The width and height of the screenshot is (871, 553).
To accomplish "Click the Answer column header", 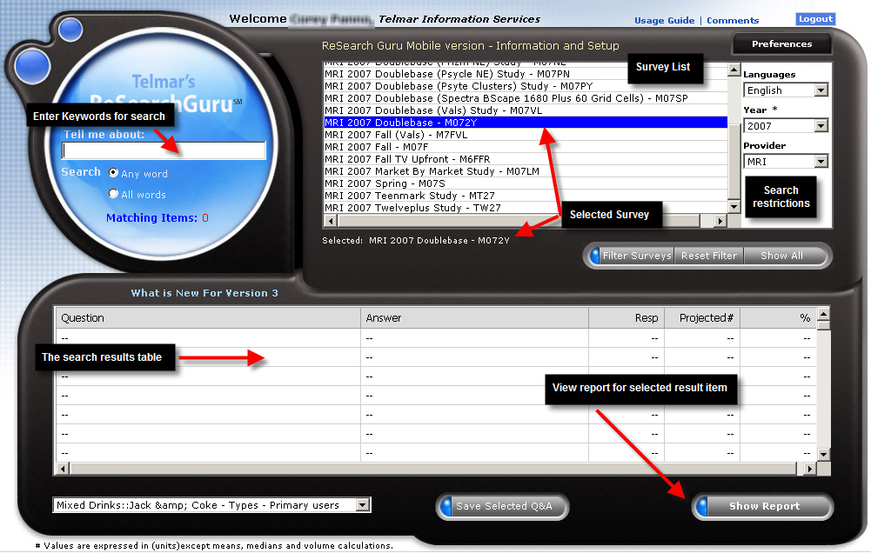I will [475, 318].
